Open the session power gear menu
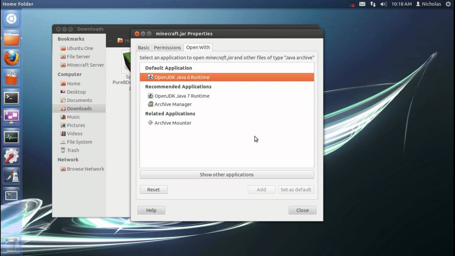Viewport: 455px width, 256px height. click(448, 4)
